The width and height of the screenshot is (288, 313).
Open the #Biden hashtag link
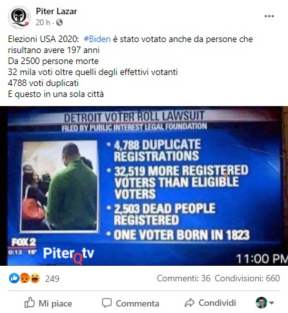[x=97, y=39]
